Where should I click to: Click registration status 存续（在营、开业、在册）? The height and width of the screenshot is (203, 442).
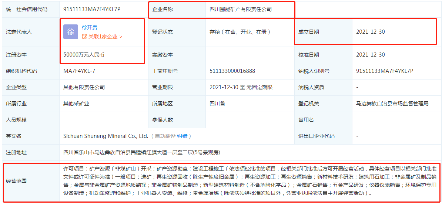click(x=240, y=32)
